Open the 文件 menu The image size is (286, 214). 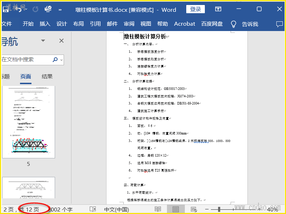tap(6, 24)
